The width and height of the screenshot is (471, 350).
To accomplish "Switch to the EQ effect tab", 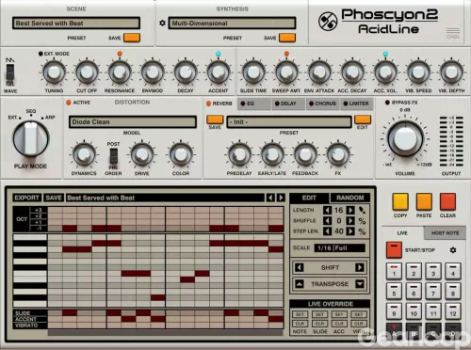I will [254, 103].
